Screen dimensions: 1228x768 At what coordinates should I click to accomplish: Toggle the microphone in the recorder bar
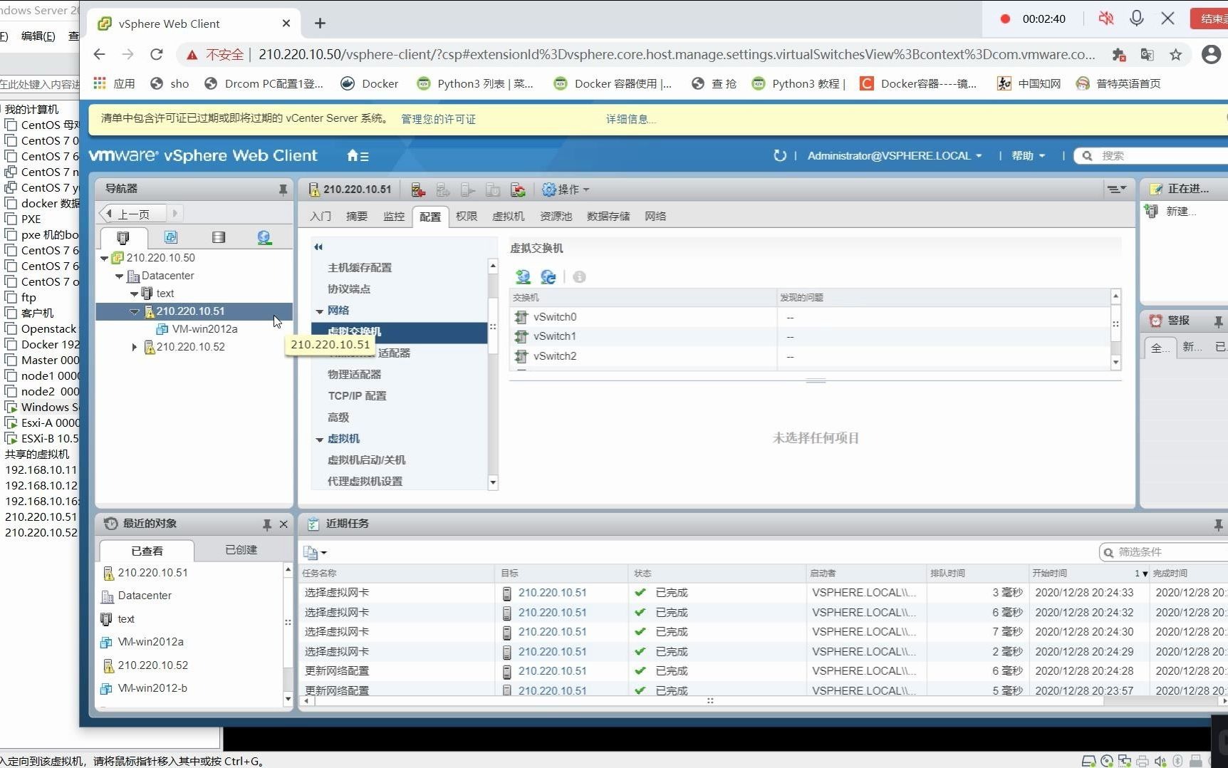(1137, 19)
